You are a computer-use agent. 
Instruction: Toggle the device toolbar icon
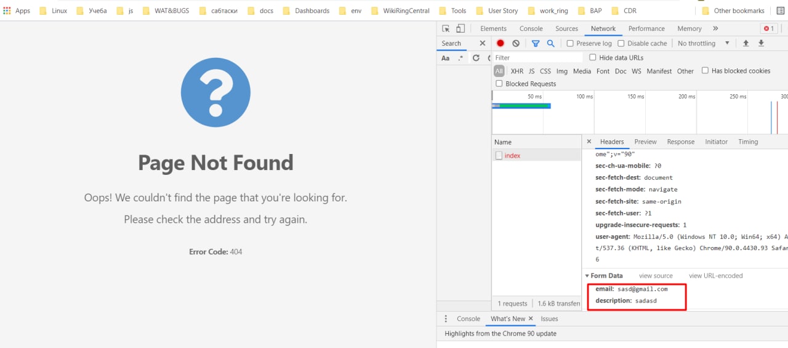coord(460,28)
